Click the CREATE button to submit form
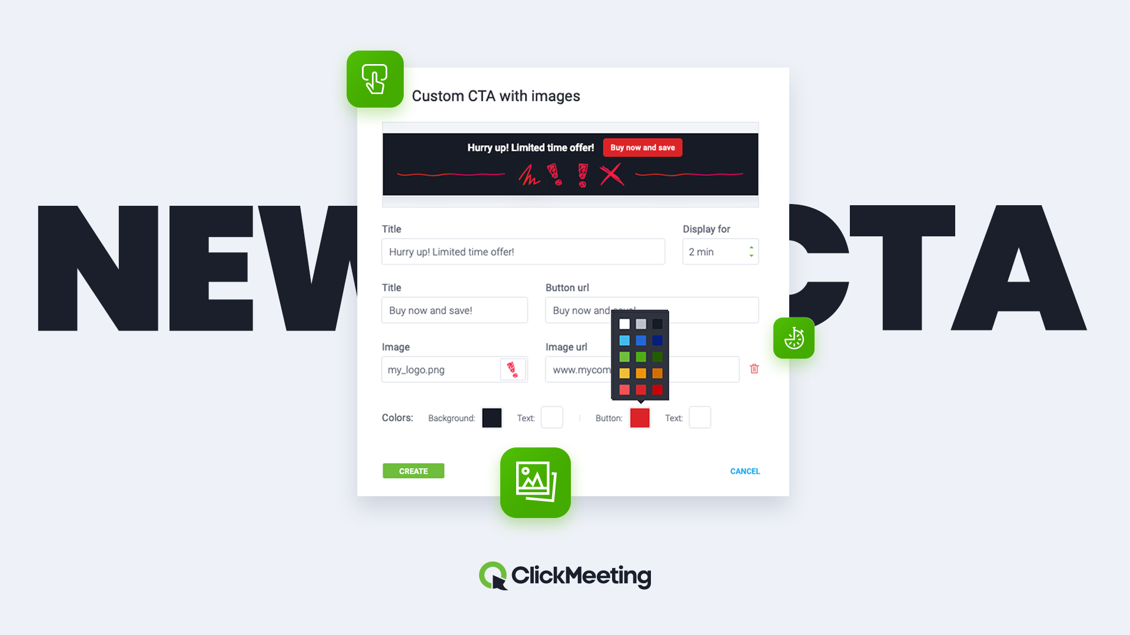 (413, 470)
